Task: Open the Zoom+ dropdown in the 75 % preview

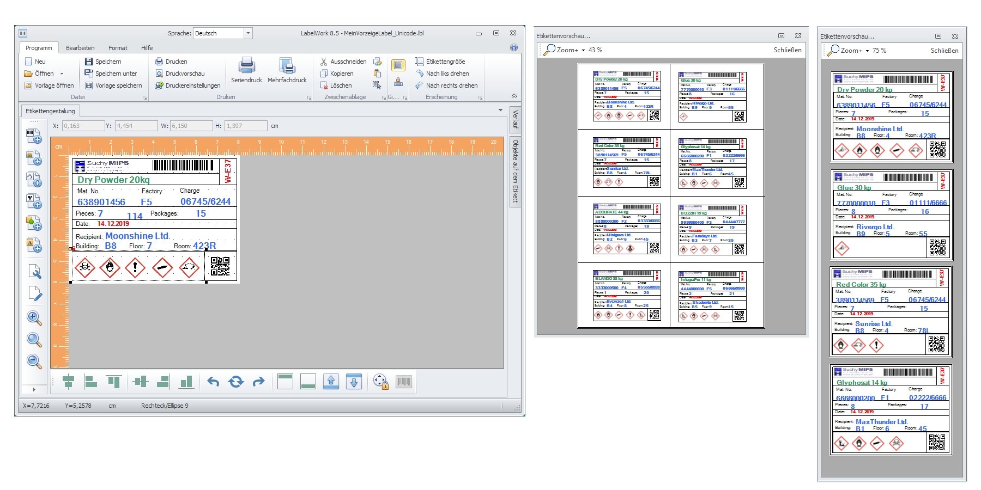Action: (867, 51)
